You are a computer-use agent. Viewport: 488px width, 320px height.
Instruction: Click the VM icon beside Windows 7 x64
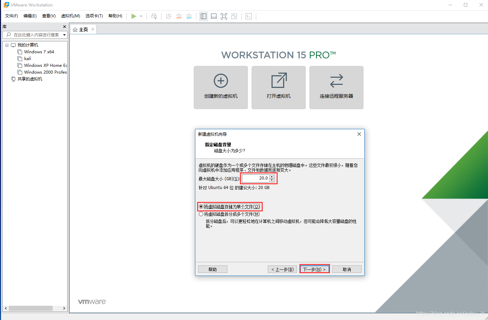[x=20, y=52]
